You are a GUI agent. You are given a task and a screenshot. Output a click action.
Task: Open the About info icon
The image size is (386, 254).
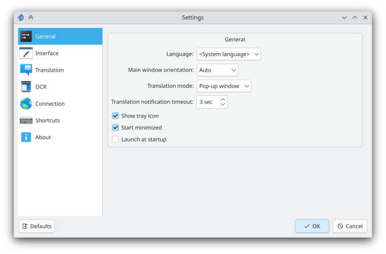tap(26, 137)
